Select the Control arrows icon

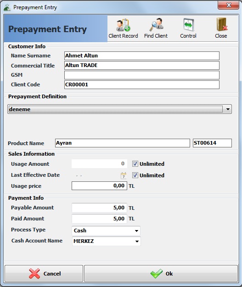[x=189, y=25]
